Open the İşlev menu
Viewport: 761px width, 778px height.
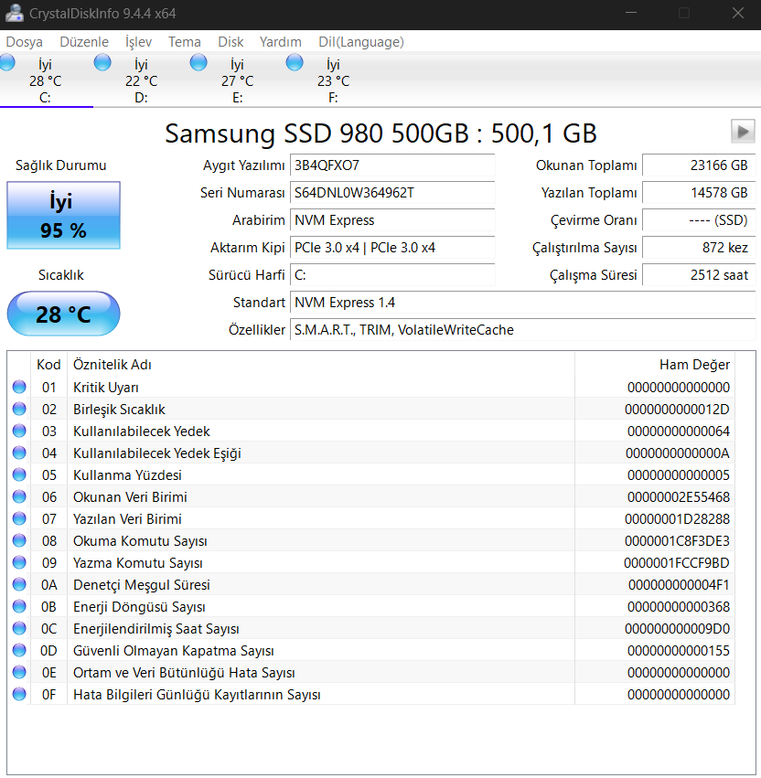(x=138, y=42)
